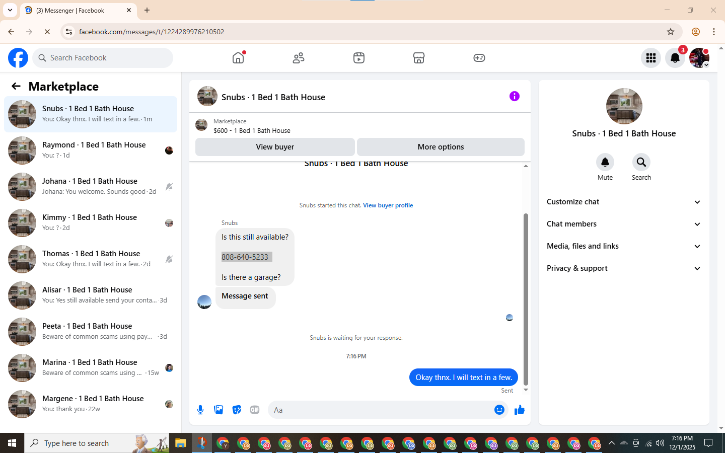Choose a sticker from sticker icon
The height and width of the screenshot is (453, 725).
point(237,410)
